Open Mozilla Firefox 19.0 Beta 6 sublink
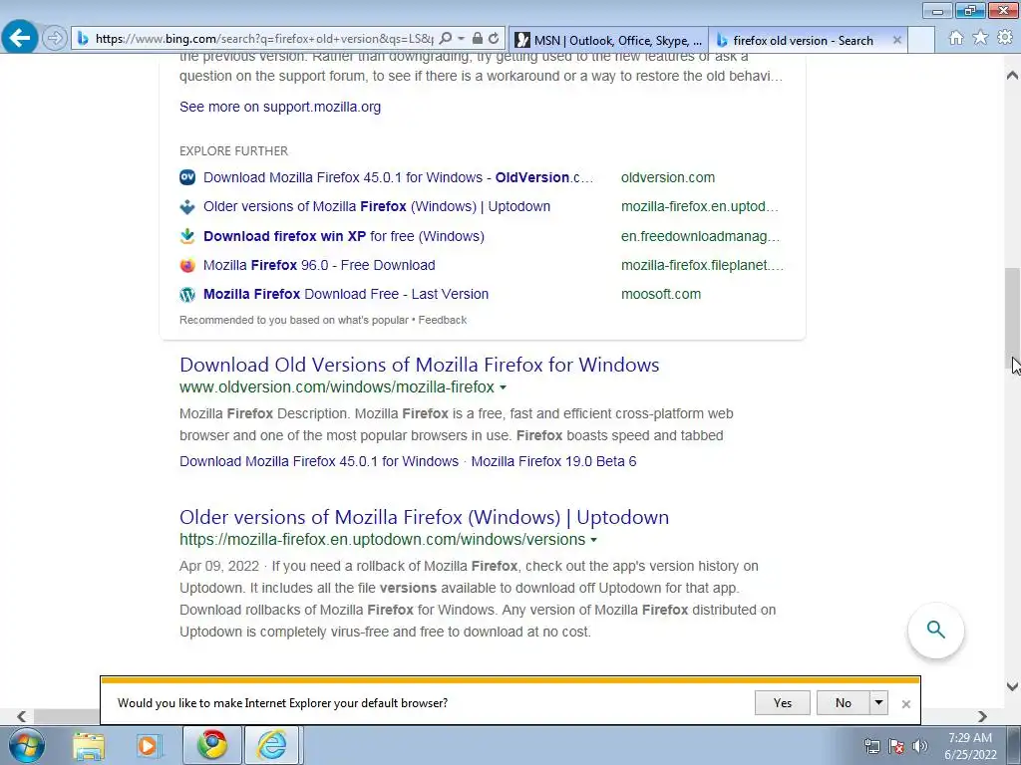The width and height of the screenshot is (1021, 765). tap(553, 461)
